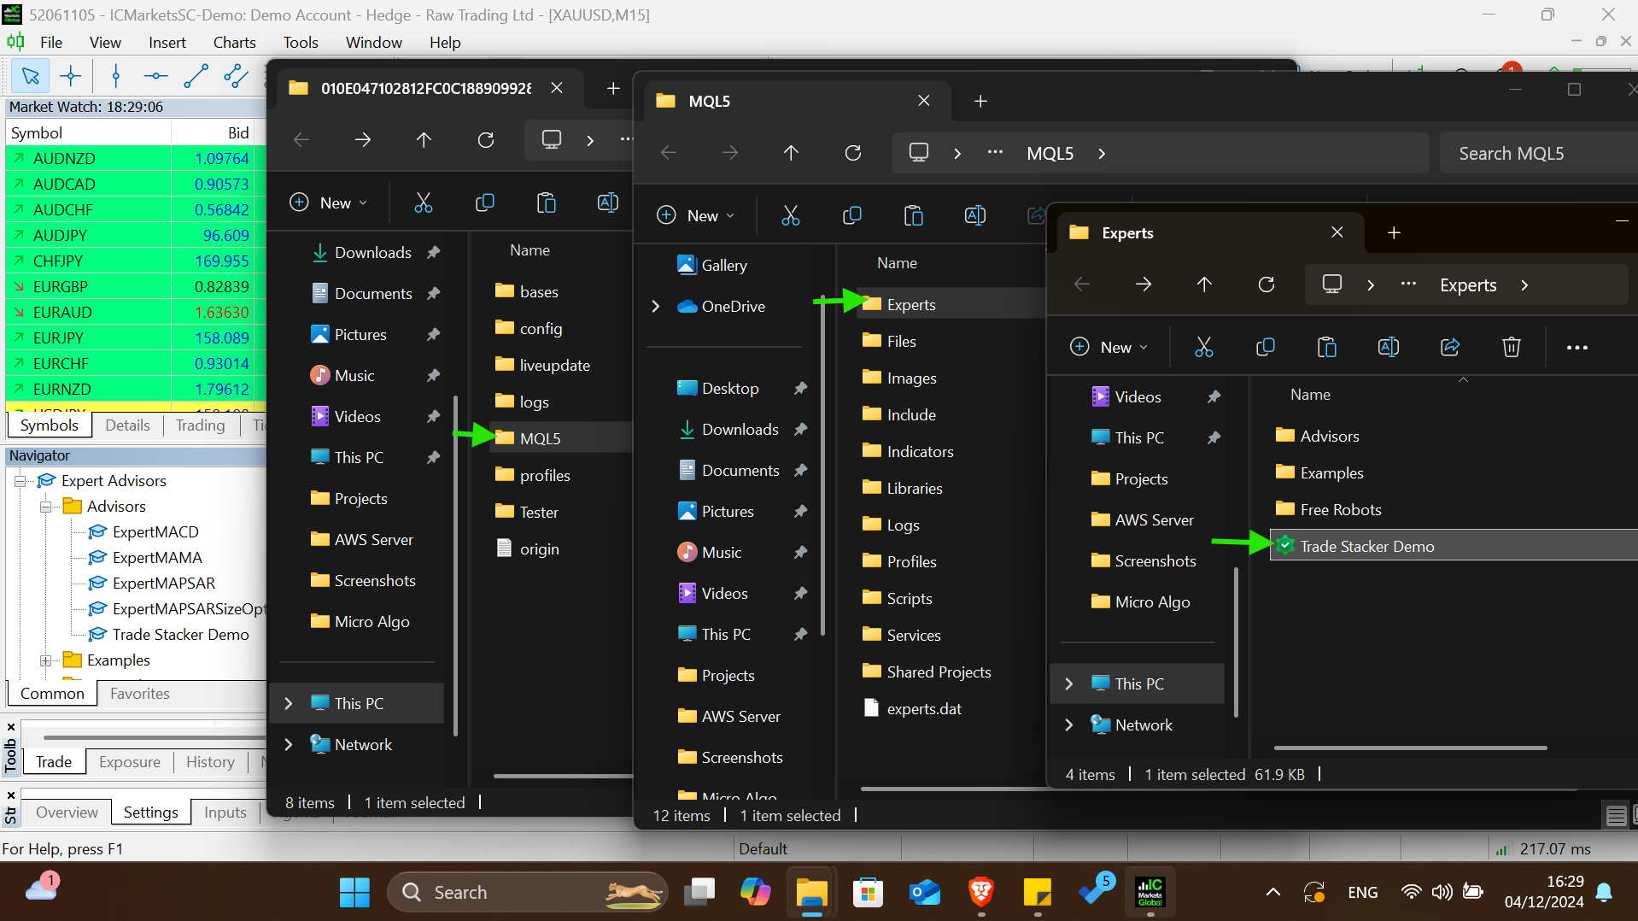The image size is (1638, 921).
Task: Switch to History tab in Toolbox
Action: (x=210, y=761)
